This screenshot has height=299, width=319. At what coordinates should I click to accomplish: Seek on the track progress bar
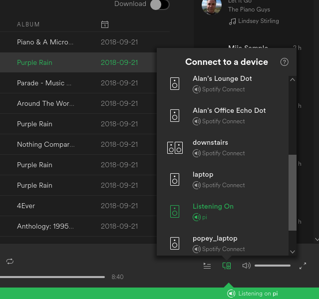tap(52, 277)
